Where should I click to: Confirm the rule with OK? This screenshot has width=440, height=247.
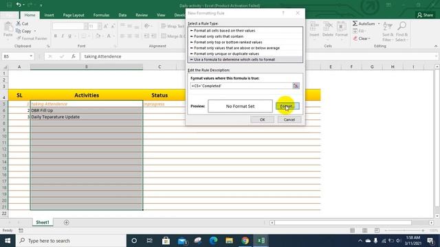pos(262,119)
